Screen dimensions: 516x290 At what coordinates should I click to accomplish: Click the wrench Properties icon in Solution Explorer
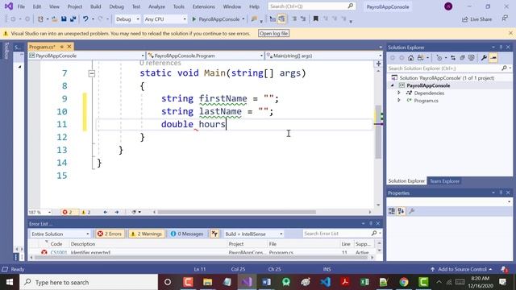click(x=484, y=58)
